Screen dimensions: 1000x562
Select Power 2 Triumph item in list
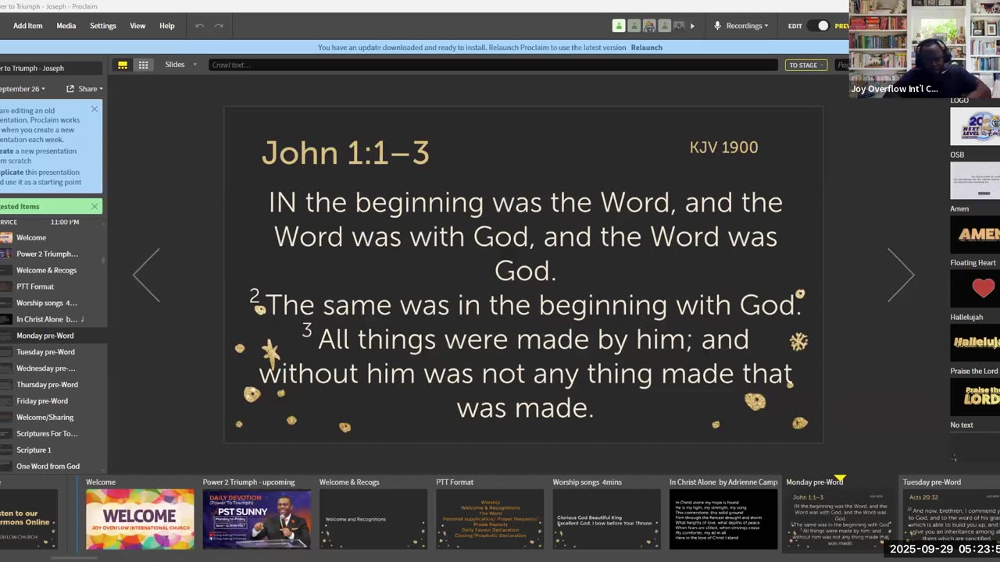click(x=52, y=254)
